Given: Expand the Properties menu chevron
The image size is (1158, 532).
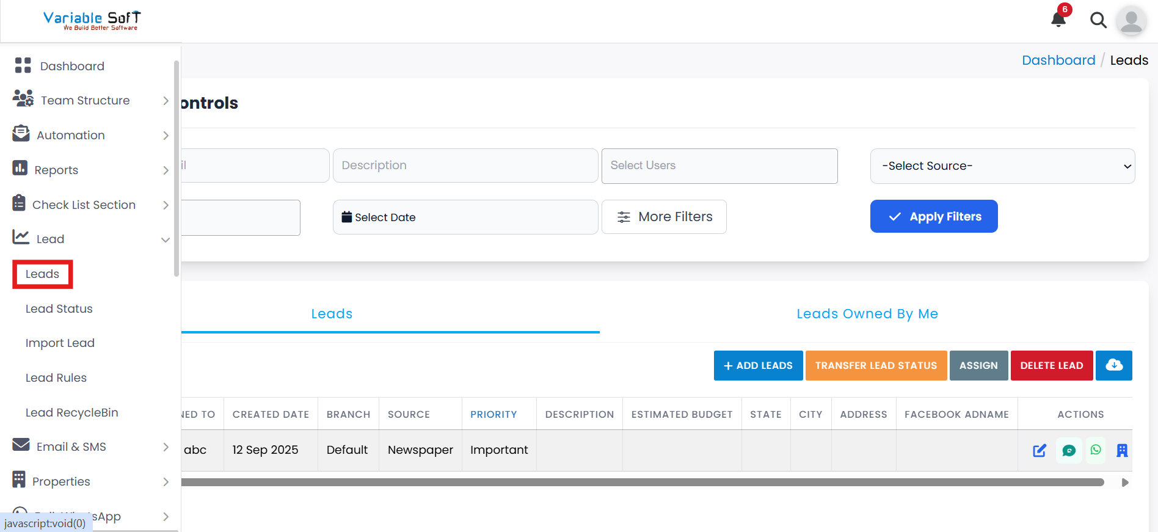Looking at the screenshot, I should (166, 482).
